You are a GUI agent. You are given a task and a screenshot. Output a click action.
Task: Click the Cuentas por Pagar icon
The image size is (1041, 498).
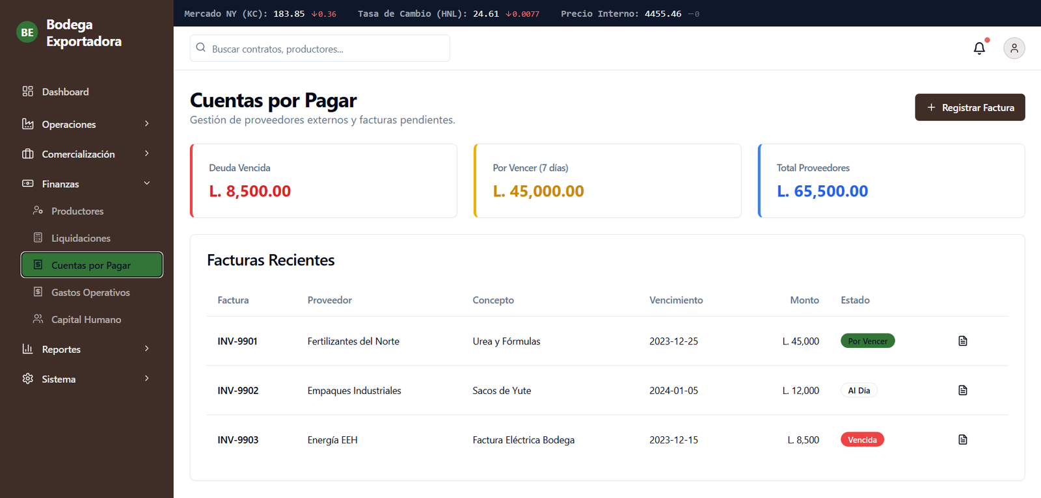pos(38,265)
